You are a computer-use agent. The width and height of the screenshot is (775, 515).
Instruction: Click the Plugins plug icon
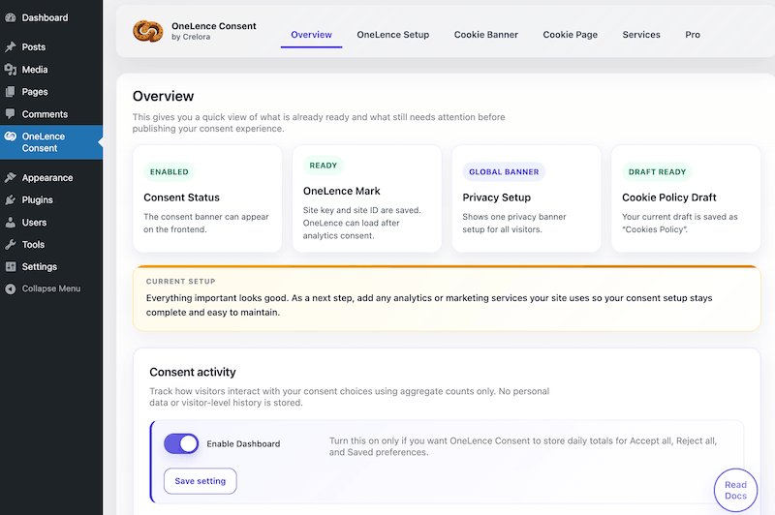[11, 200]
